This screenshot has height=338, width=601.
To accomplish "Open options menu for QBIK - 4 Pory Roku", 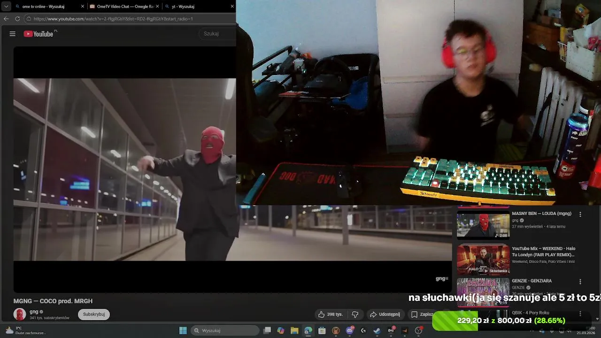I will coord(580,314).
